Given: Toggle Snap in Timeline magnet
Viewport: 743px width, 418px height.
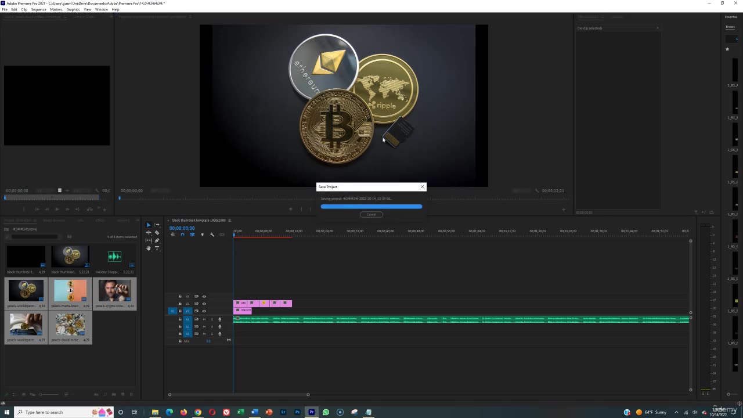Looking at the screenshot, I should (182, 235).
